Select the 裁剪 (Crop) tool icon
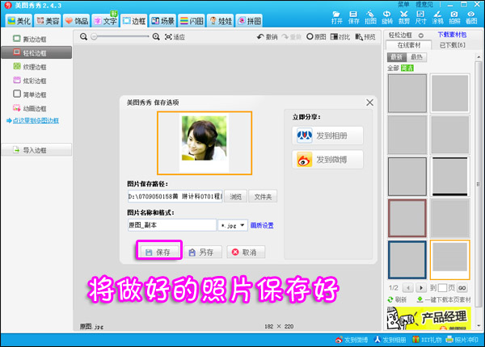Screen dimensions: 485x347 pyautogui.click(x=403, y=17)
